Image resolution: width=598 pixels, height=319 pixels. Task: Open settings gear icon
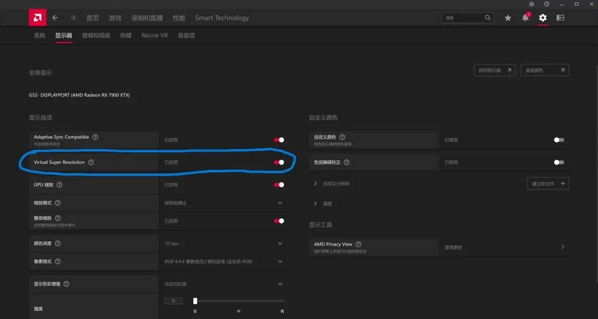543,18
